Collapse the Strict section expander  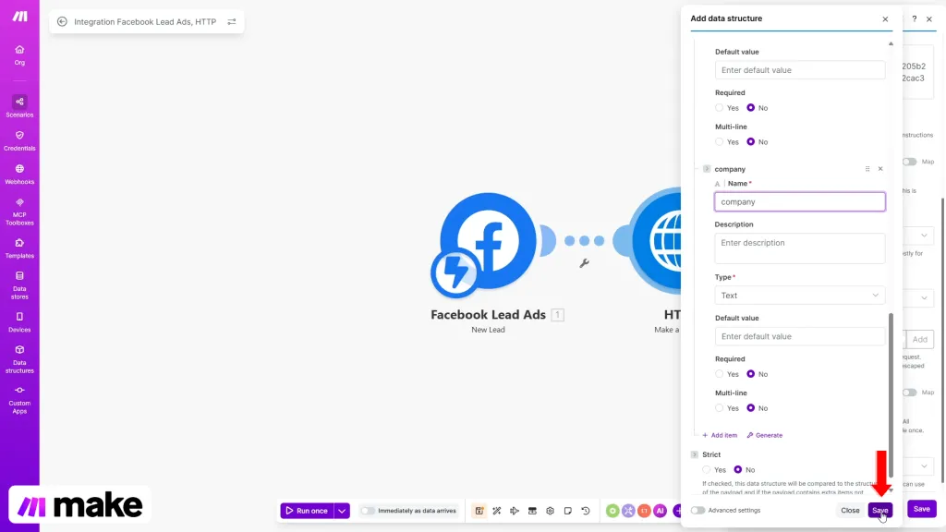(x=695, y=454)
